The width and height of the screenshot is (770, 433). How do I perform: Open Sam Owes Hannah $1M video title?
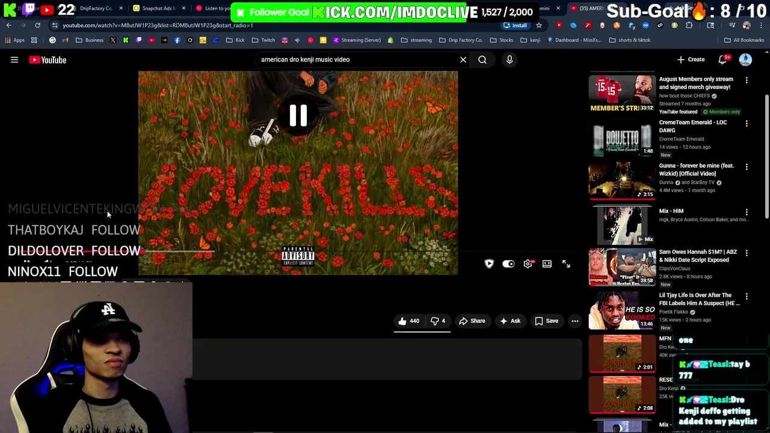pos(698,256)
